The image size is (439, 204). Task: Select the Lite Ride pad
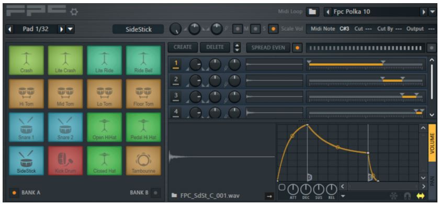pos(105,61)
